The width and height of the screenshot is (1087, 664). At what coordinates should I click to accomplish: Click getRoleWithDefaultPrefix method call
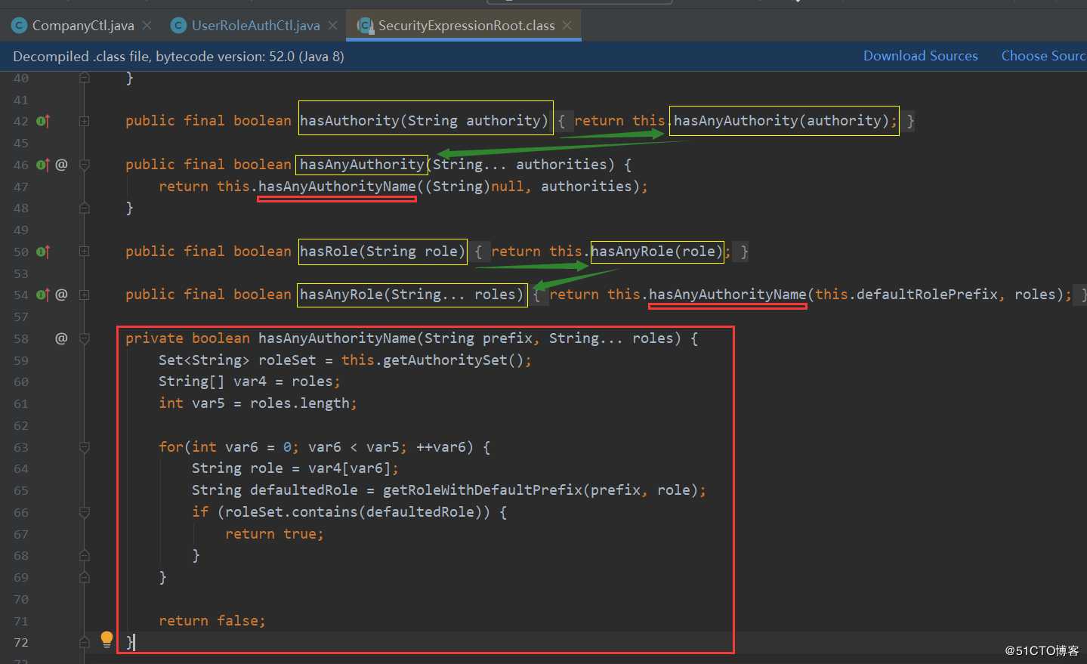(483, 490)
